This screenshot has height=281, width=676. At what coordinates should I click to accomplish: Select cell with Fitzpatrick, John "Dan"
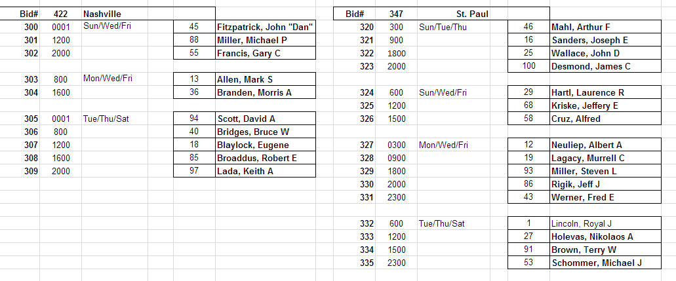coord(265,27)
